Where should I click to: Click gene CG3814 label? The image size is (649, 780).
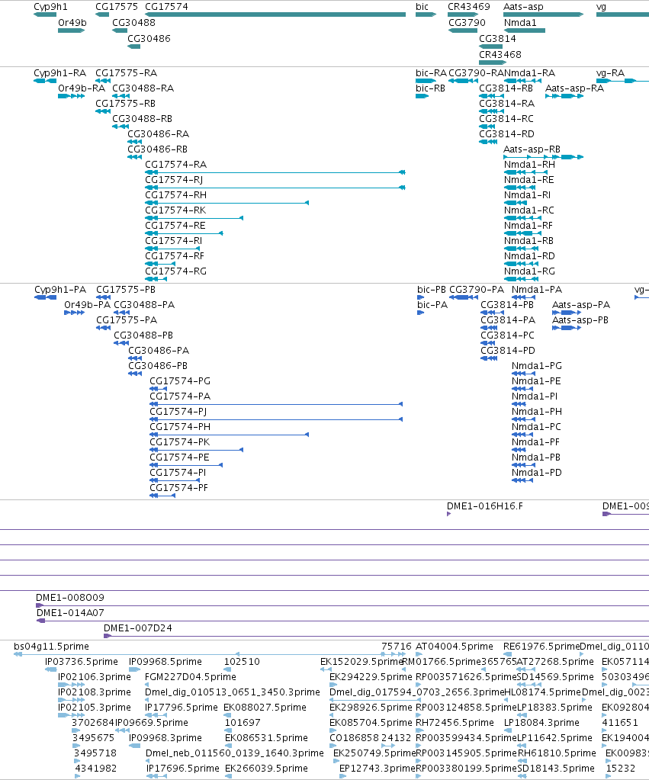point(497,39)
